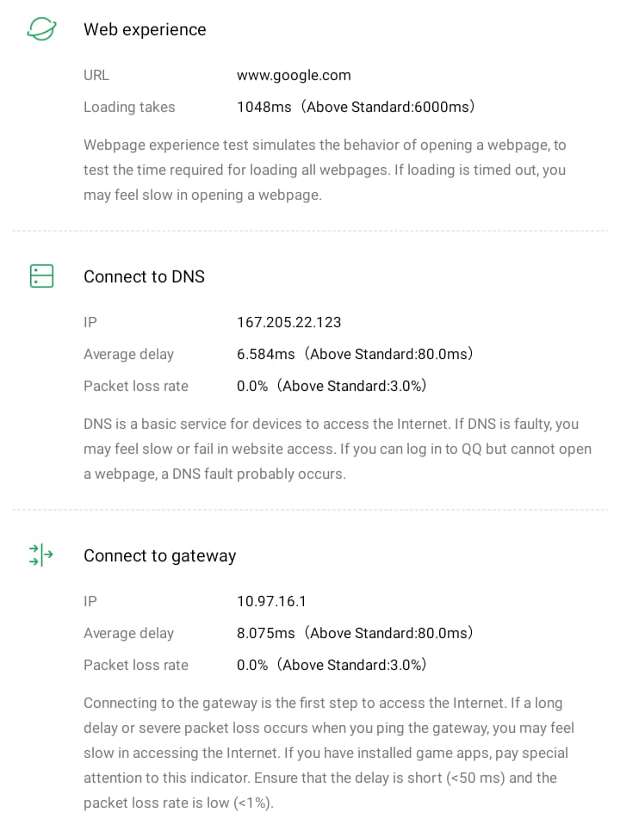620x825 pixels.
Task: Click the Web experience planet icon
Action: coord(41,29)
